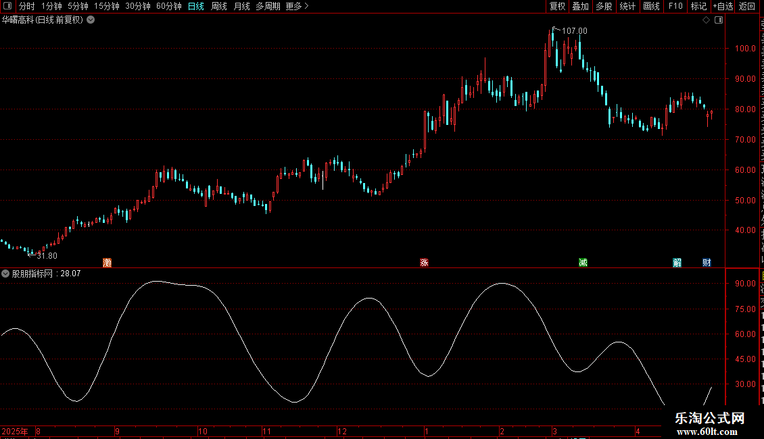
Task: Click the month 3 marker on time axis
Action: coord(554,431)
